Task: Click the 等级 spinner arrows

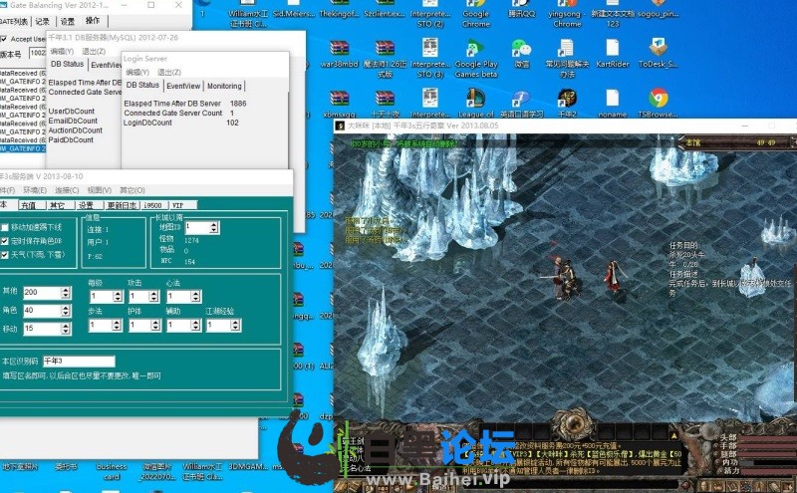Action: pos(118,296)
